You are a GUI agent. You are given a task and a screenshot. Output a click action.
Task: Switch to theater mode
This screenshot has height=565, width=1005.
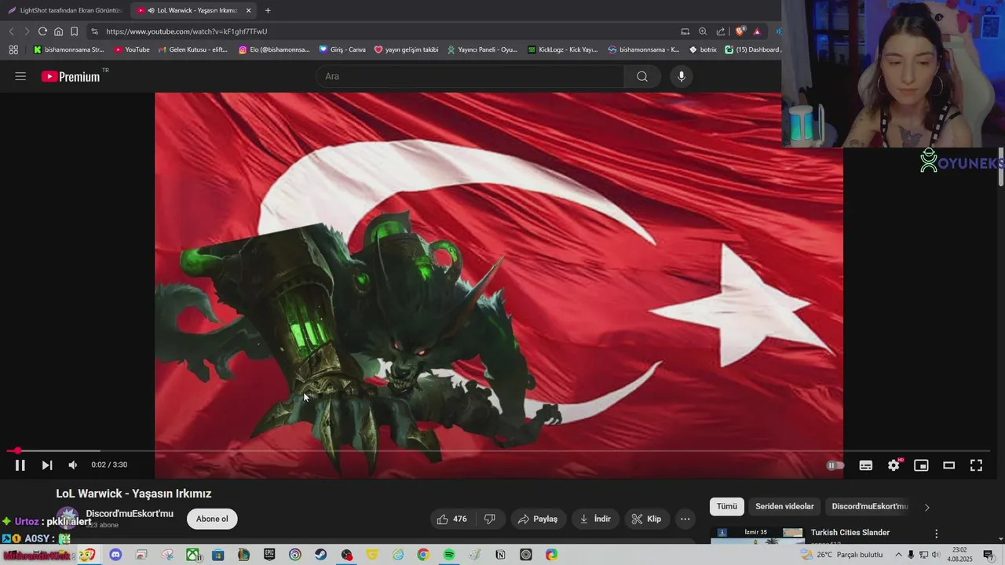pos(948,465)
